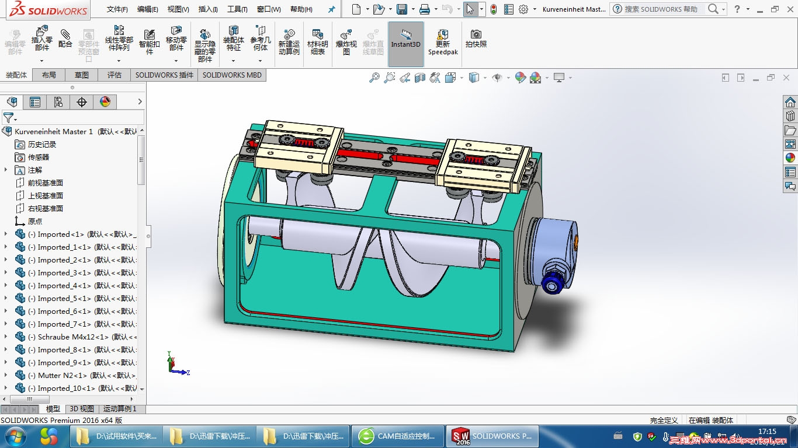Click the 更新 Speedpak icon

pyautogui.click(x=443, y=41)
